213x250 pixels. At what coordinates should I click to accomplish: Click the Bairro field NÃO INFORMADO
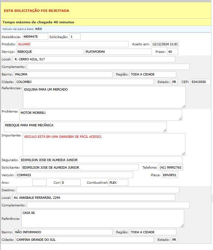(x=63, y=232)
